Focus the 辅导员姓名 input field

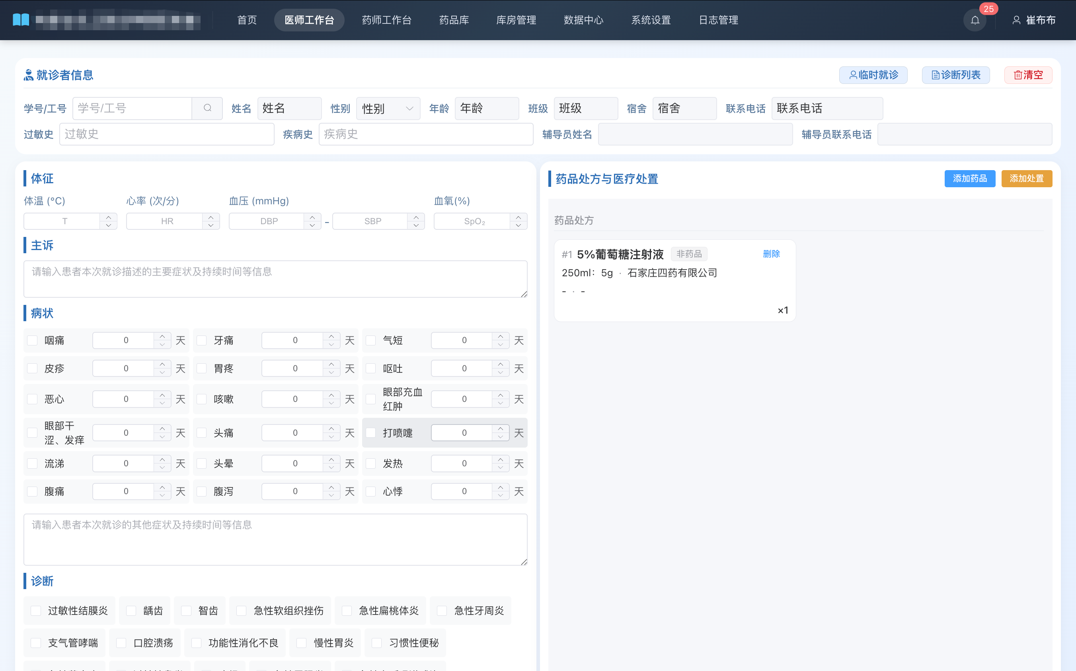click(695, 134)
